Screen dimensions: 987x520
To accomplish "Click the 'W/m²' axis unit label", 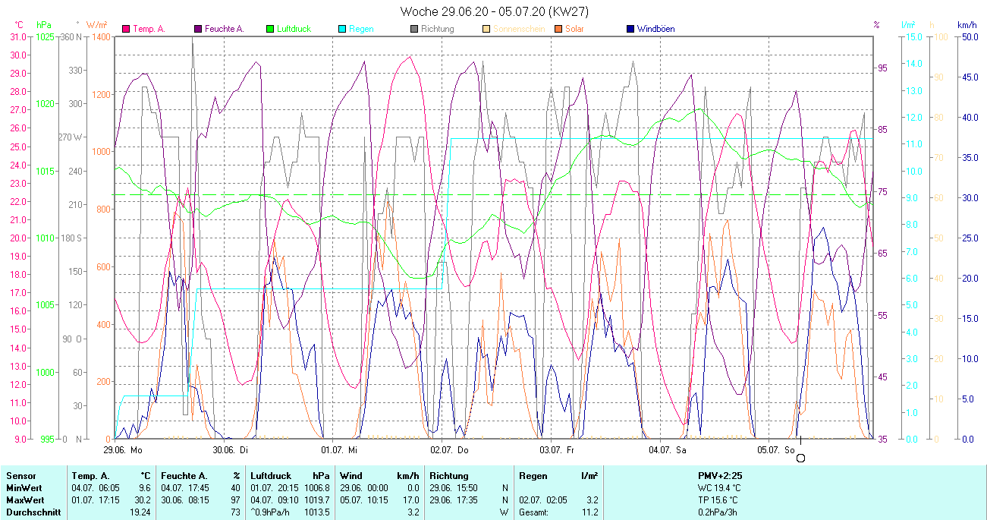I will [96, 24].
